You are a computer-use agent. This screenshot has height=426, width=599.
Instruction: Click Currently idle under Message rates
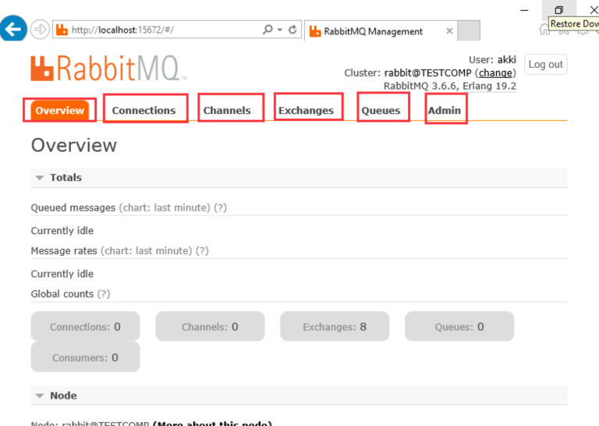point(62,274)
